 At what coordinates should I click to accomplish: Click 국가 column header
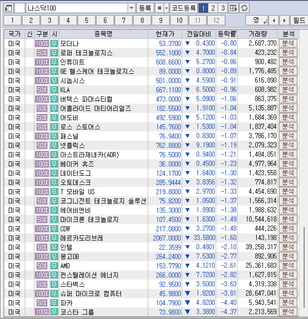[14, 34]
